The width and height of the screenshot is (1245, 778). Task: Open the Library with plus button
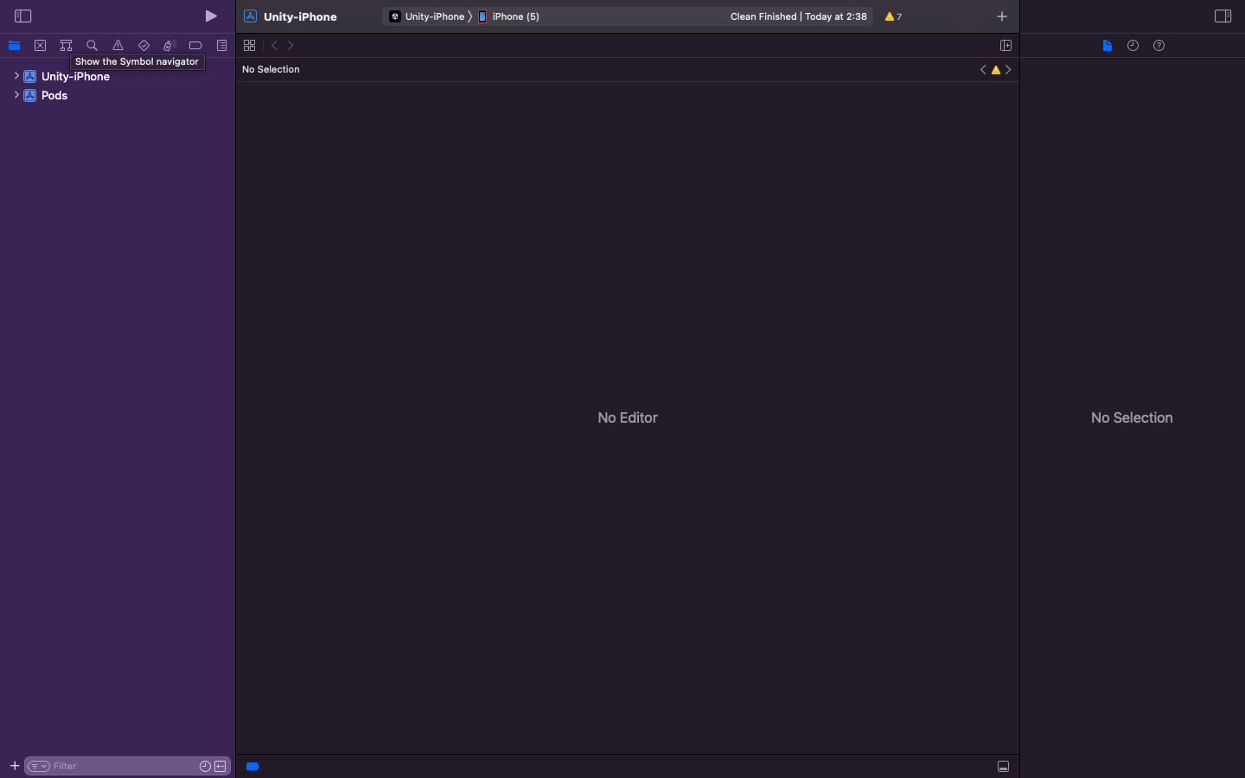[x=1002, y=16]
